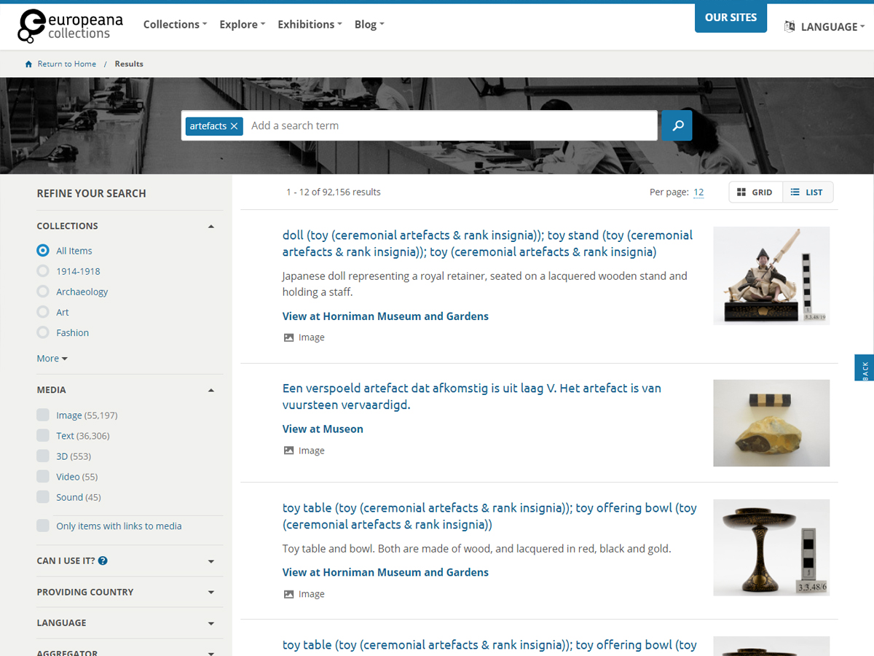Click the Japanese doll thumbnail image

(771, 276)
